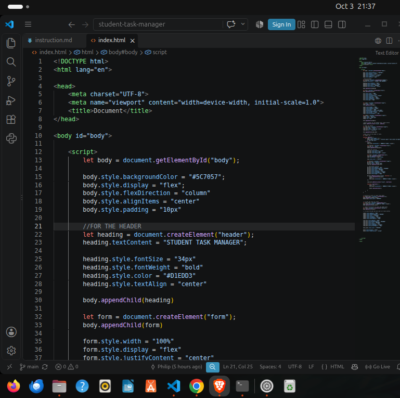Screen dimensions: 400x398
Task: Switch to the instruction.md tab
Action: [54, 40]
